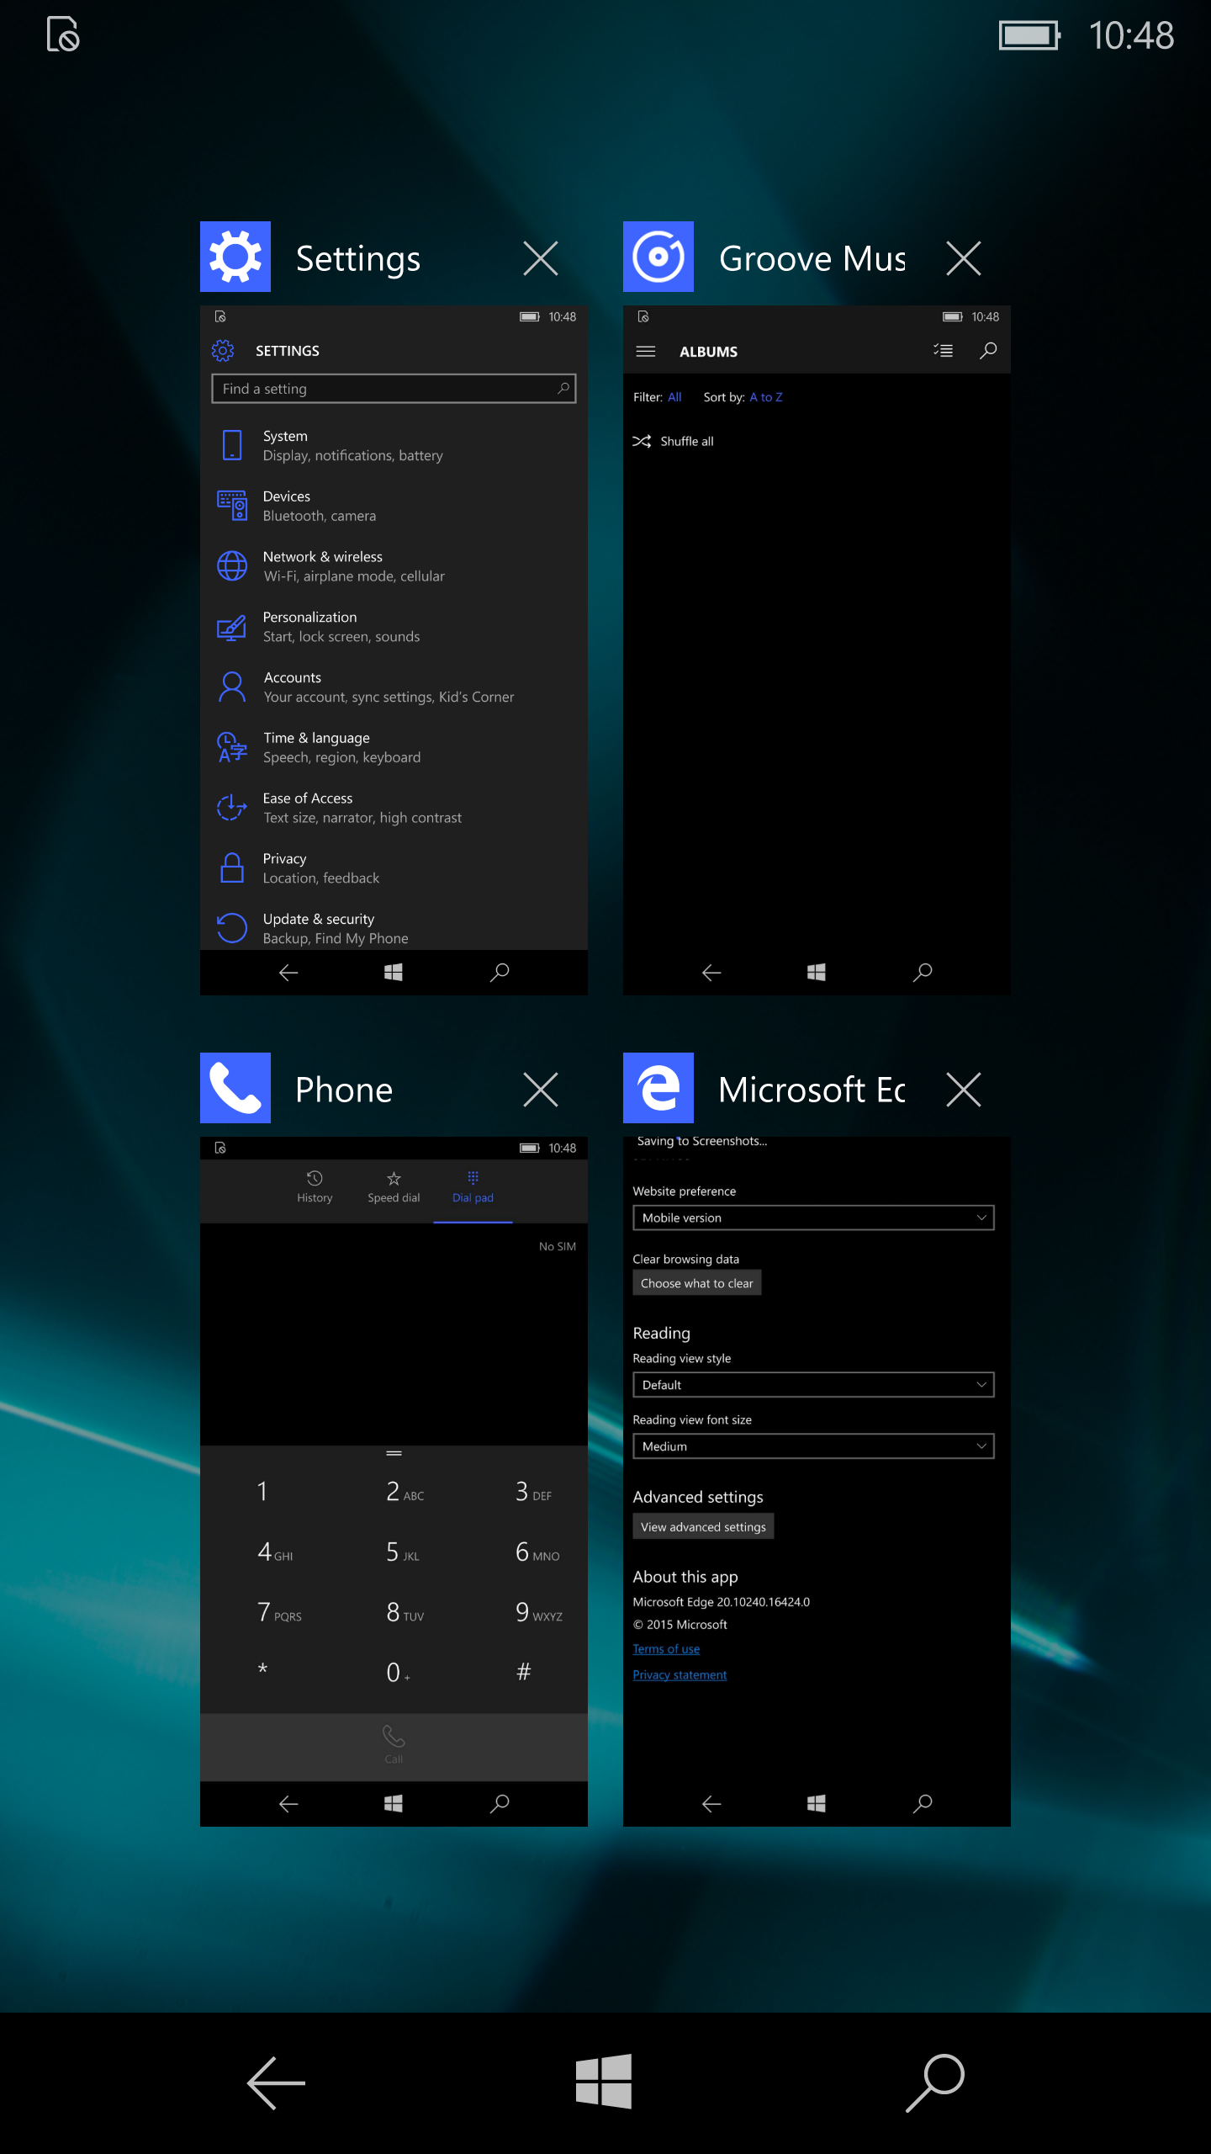
Task: Tap dial pad key 9 WXYZ
Action: pos(538,1612)
